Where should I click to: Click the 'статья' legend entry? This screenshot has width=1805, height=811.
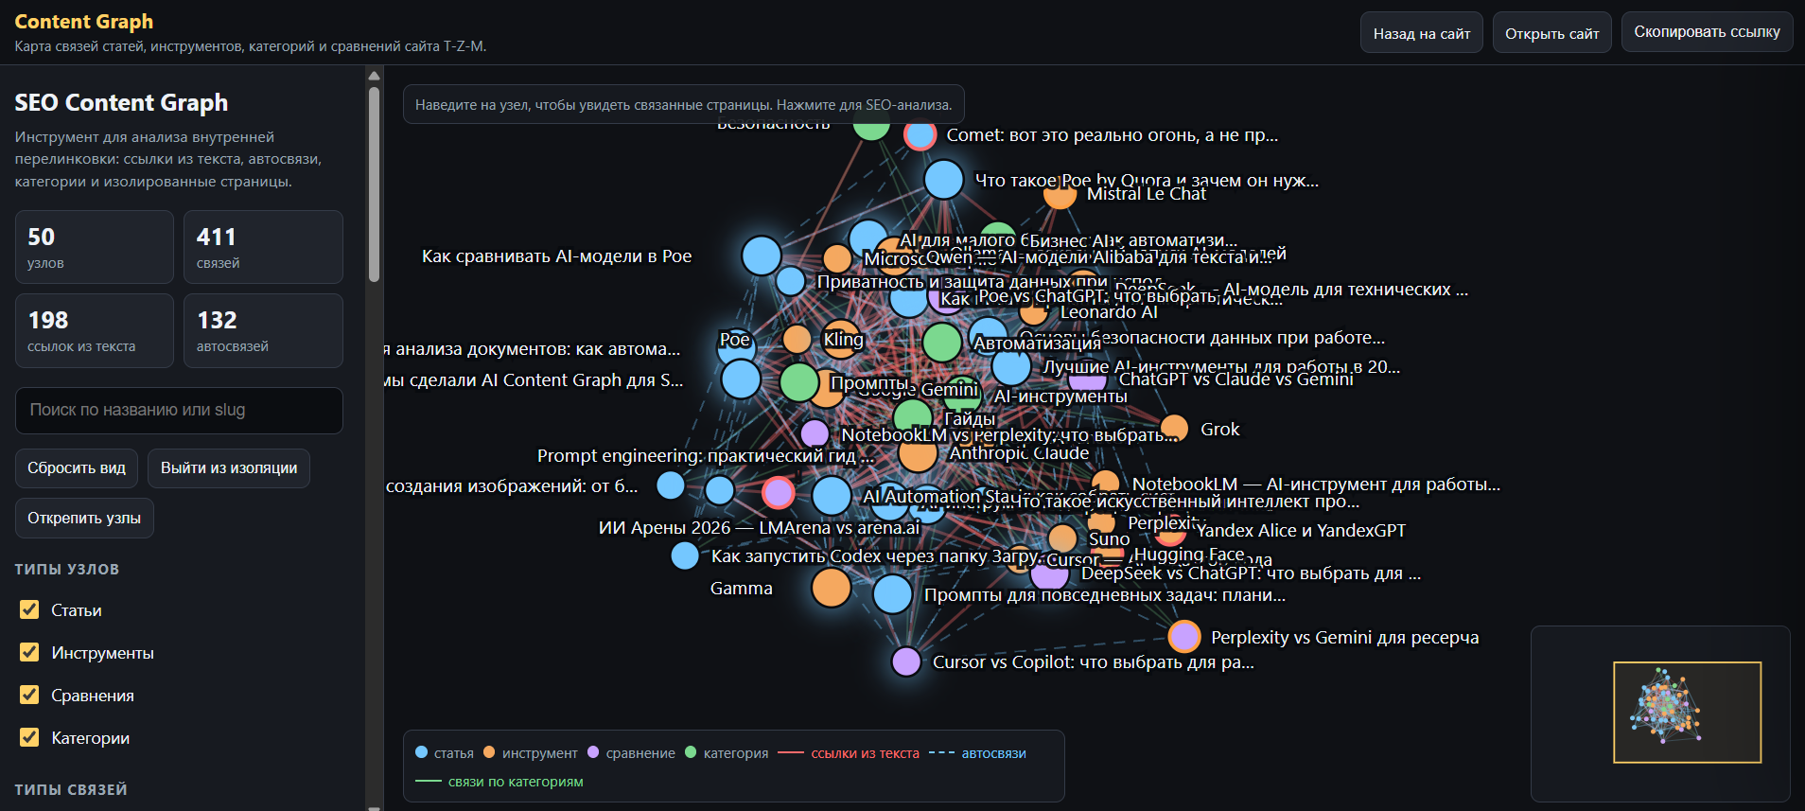[445, 753]
